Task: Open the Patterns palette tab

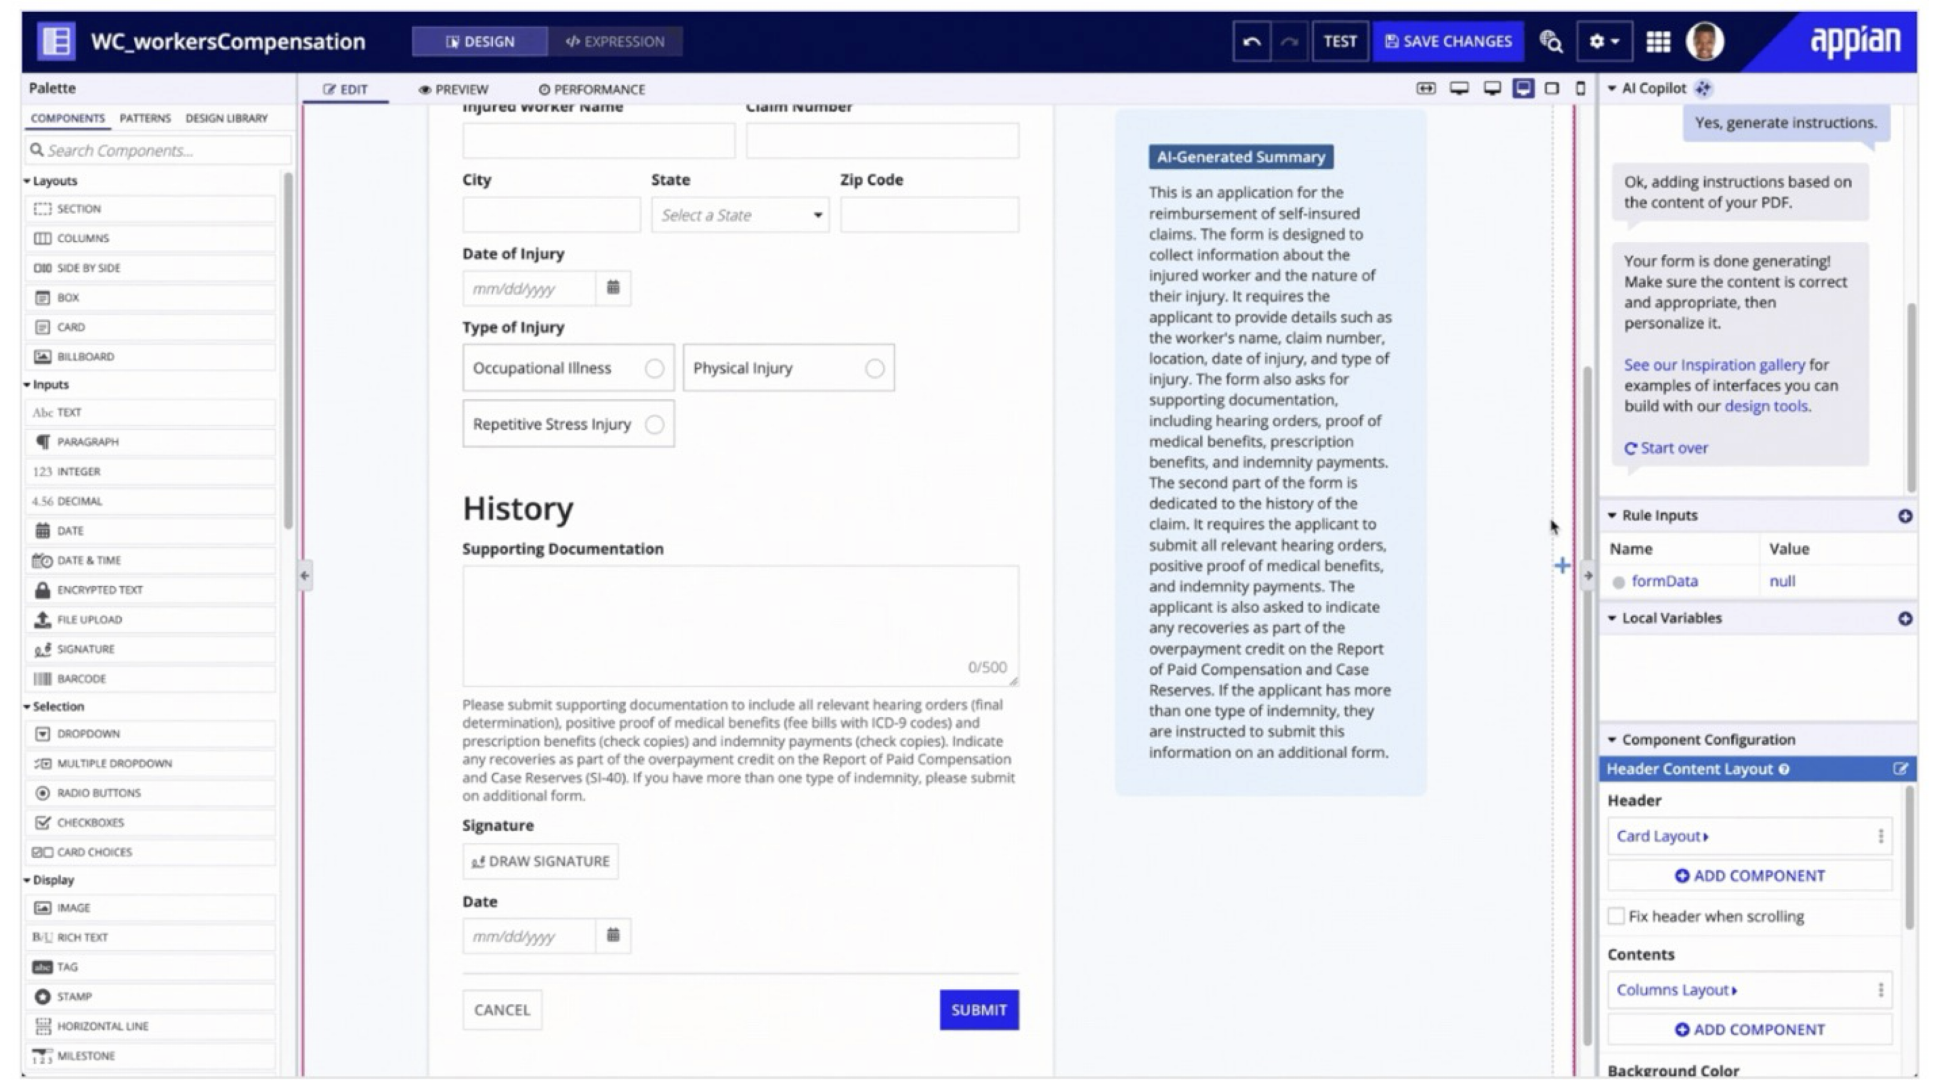Action: (145, 118)
